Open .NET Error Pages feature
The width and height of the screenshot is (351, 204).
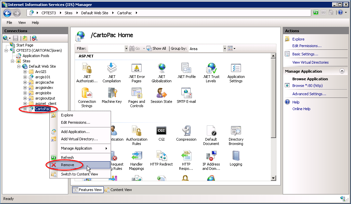point(137,73)
